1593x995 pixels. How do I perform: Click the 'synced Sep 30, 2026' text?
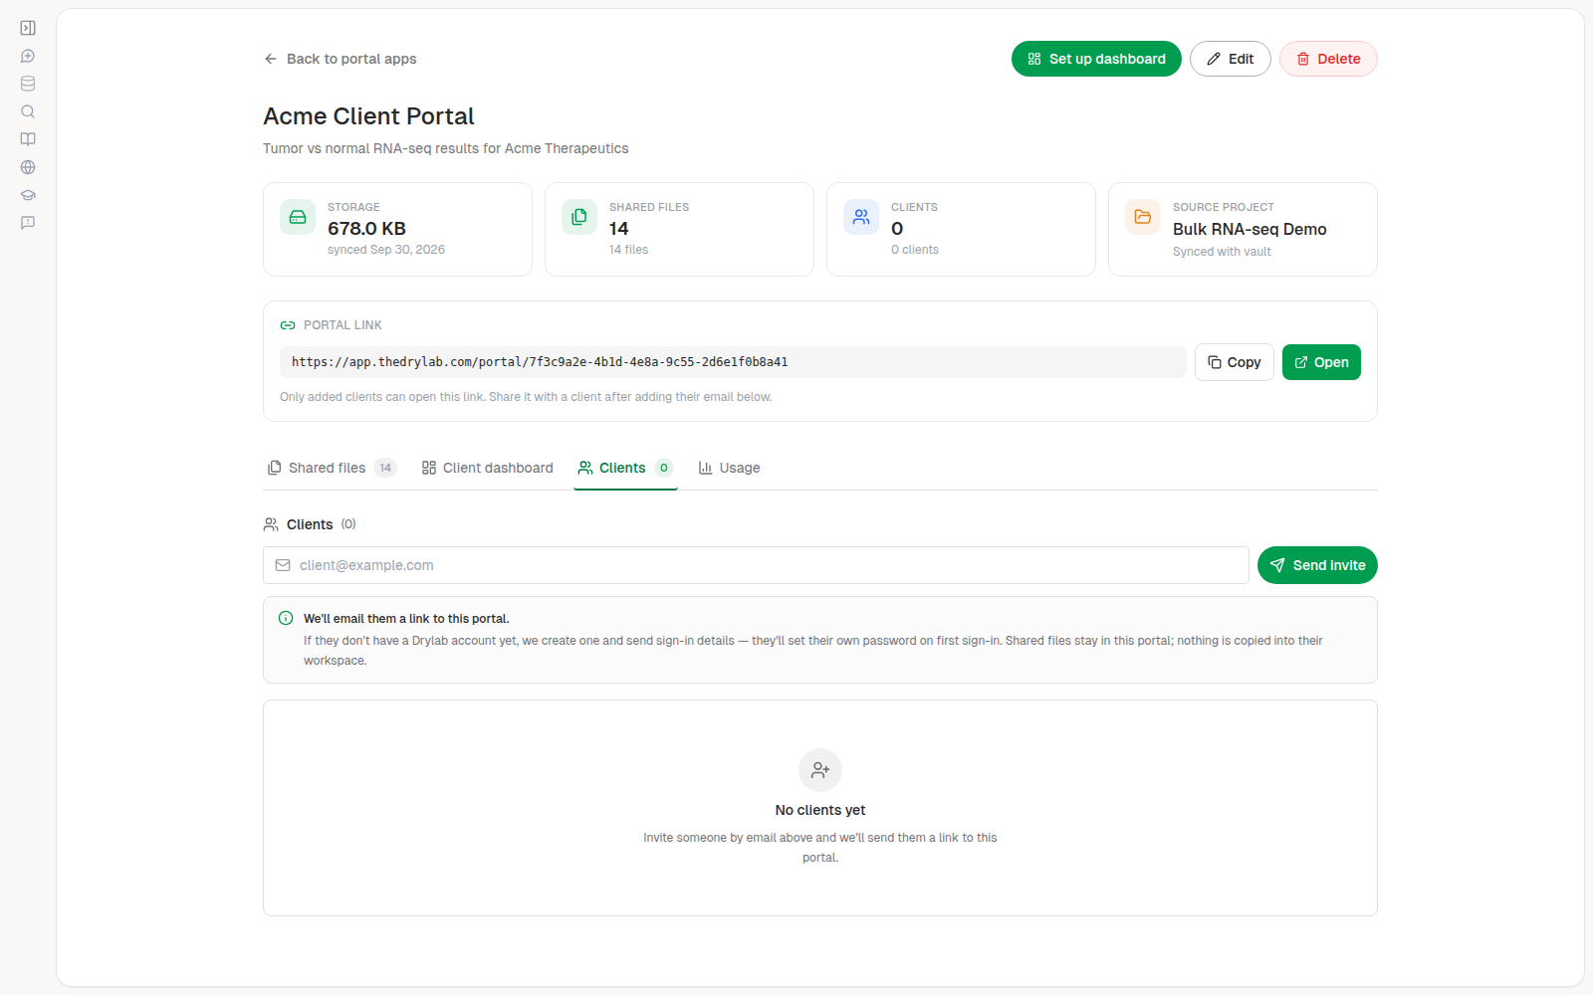coord(386,250)
